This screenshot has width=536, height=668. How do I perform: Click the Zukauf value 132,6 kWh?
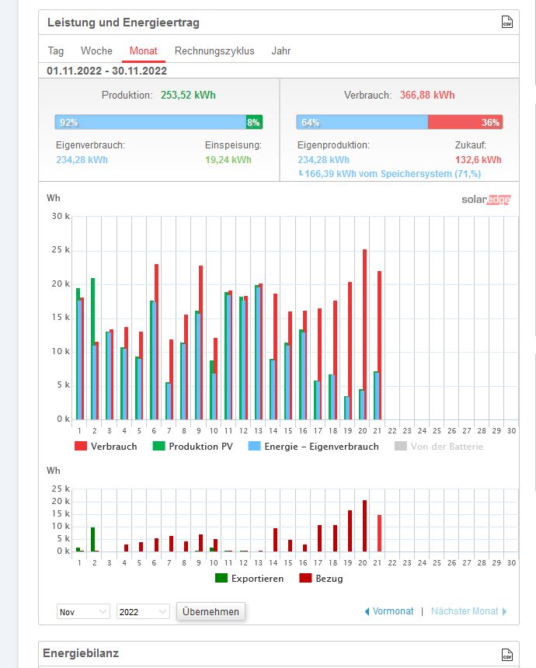coord(478,160)
